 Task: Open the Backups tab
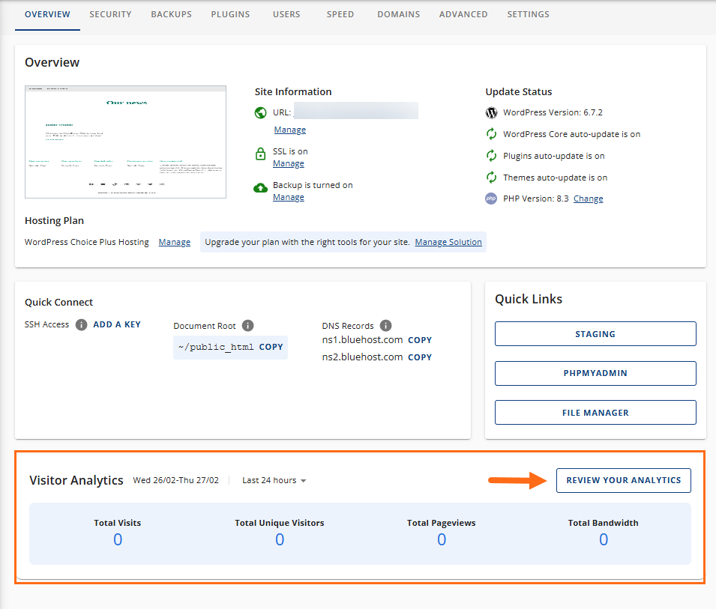[x=171, y=14]
